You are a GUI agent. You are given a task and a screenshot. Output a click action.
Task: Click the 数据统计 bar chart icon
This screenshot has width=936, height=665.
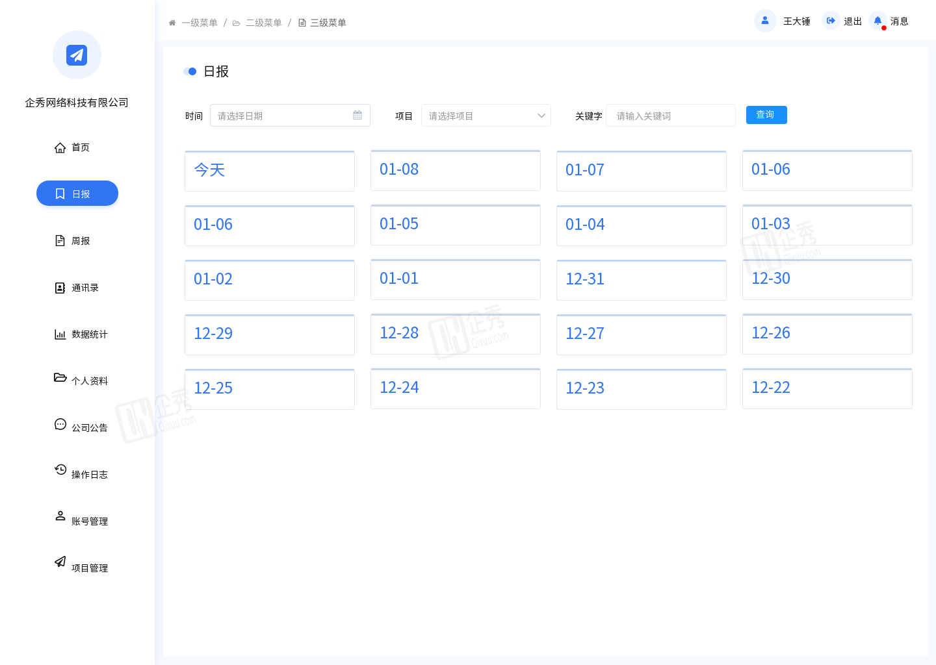coord(60,334)
